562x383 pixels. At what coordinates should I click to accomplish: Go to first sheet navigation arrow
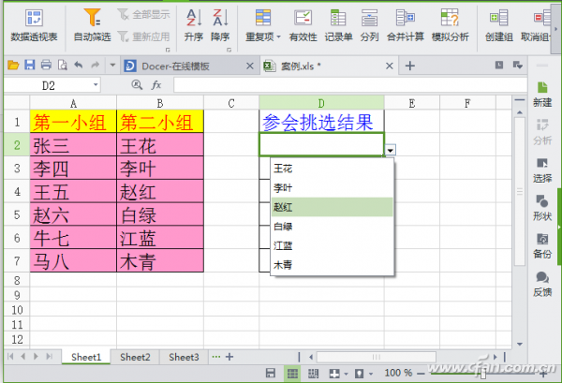point(10,357)
